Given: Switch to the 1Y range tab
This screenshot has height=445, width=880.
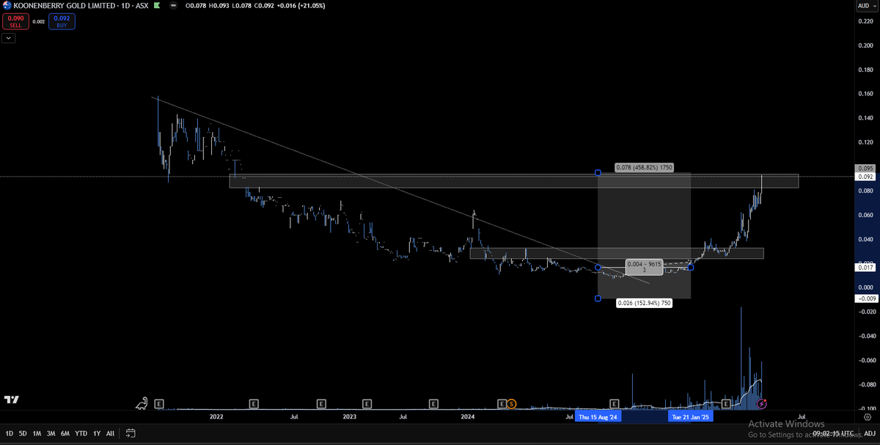Looking at the screenshot, I should [96, 433].
